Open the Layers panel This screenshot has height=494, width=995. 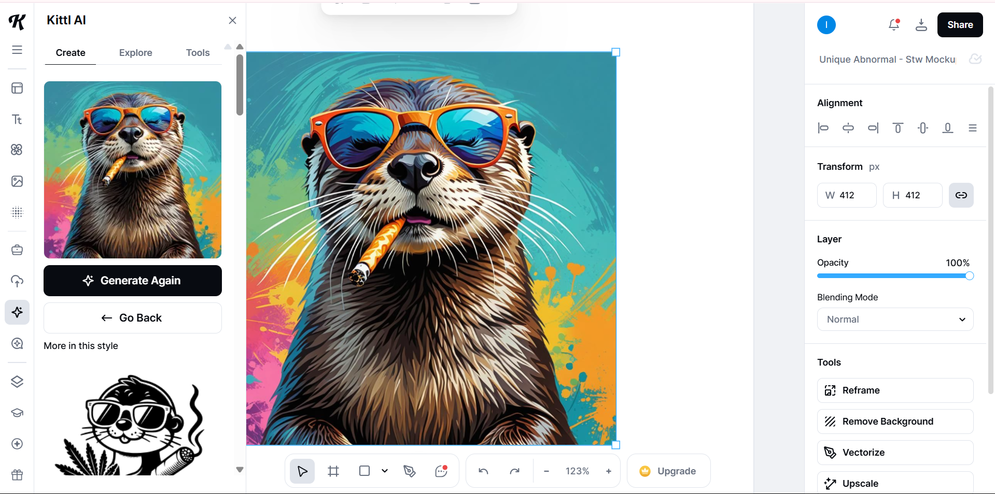[x=17, y=382]
